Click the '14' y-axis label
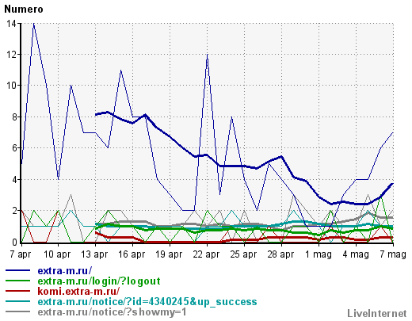The height and width of the screenshot is (321, 412). point(12,24)
